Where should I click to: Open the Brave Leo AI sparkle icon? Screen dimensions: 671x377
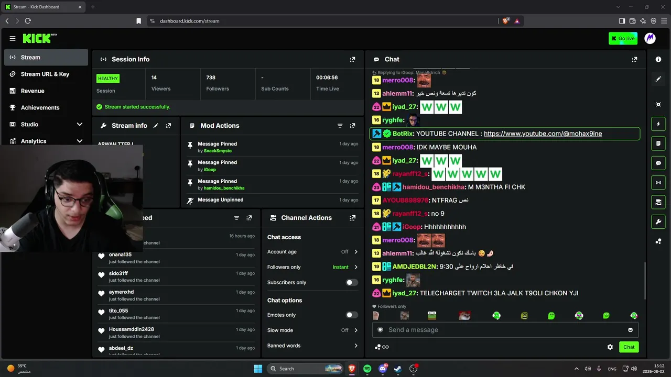pos(643,21)
